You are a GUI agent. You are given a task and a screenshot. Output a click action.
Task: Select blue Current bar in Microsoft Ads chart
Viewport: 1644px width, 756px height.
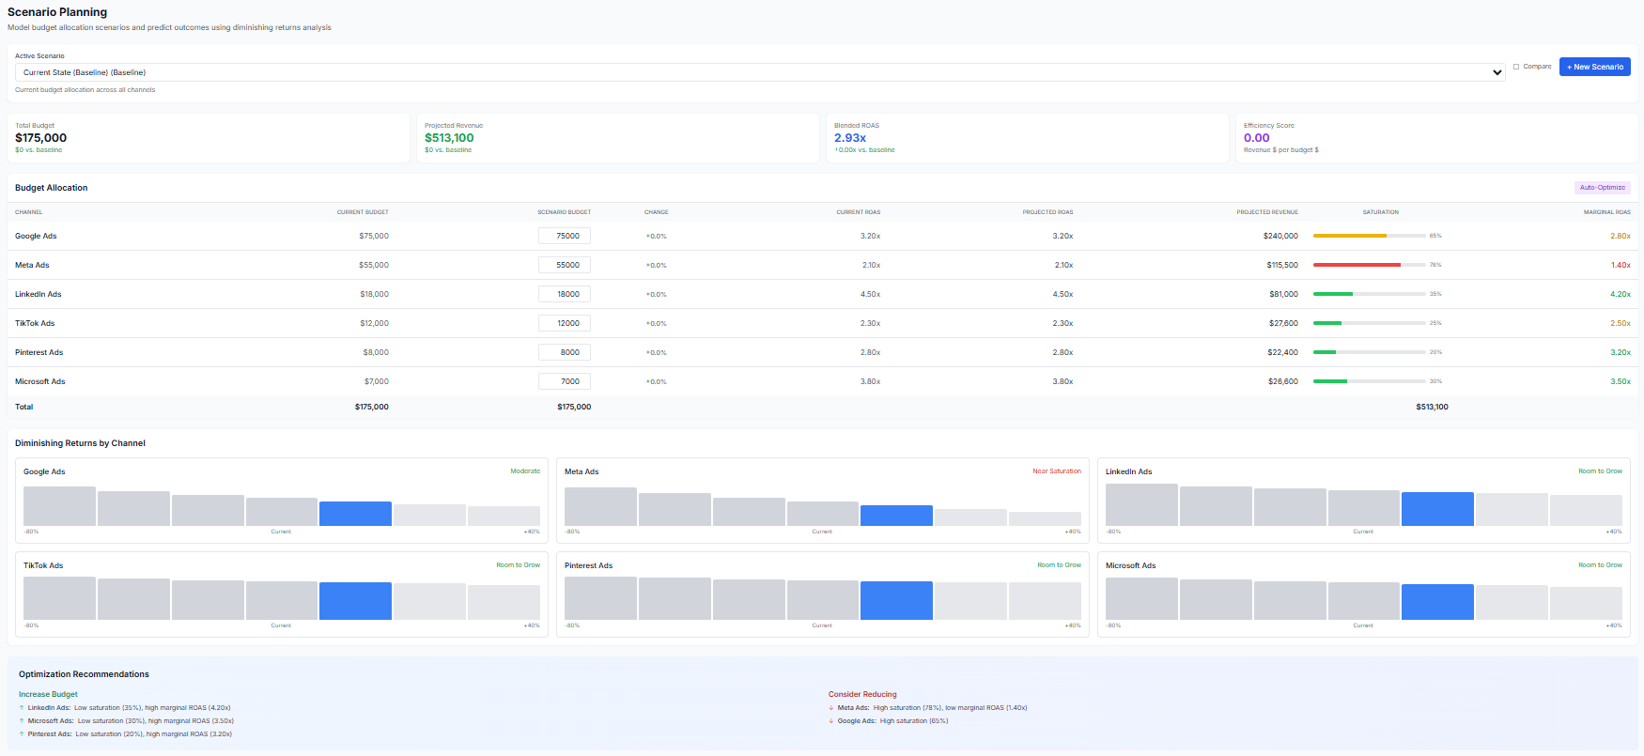(x=1437, y=602)
